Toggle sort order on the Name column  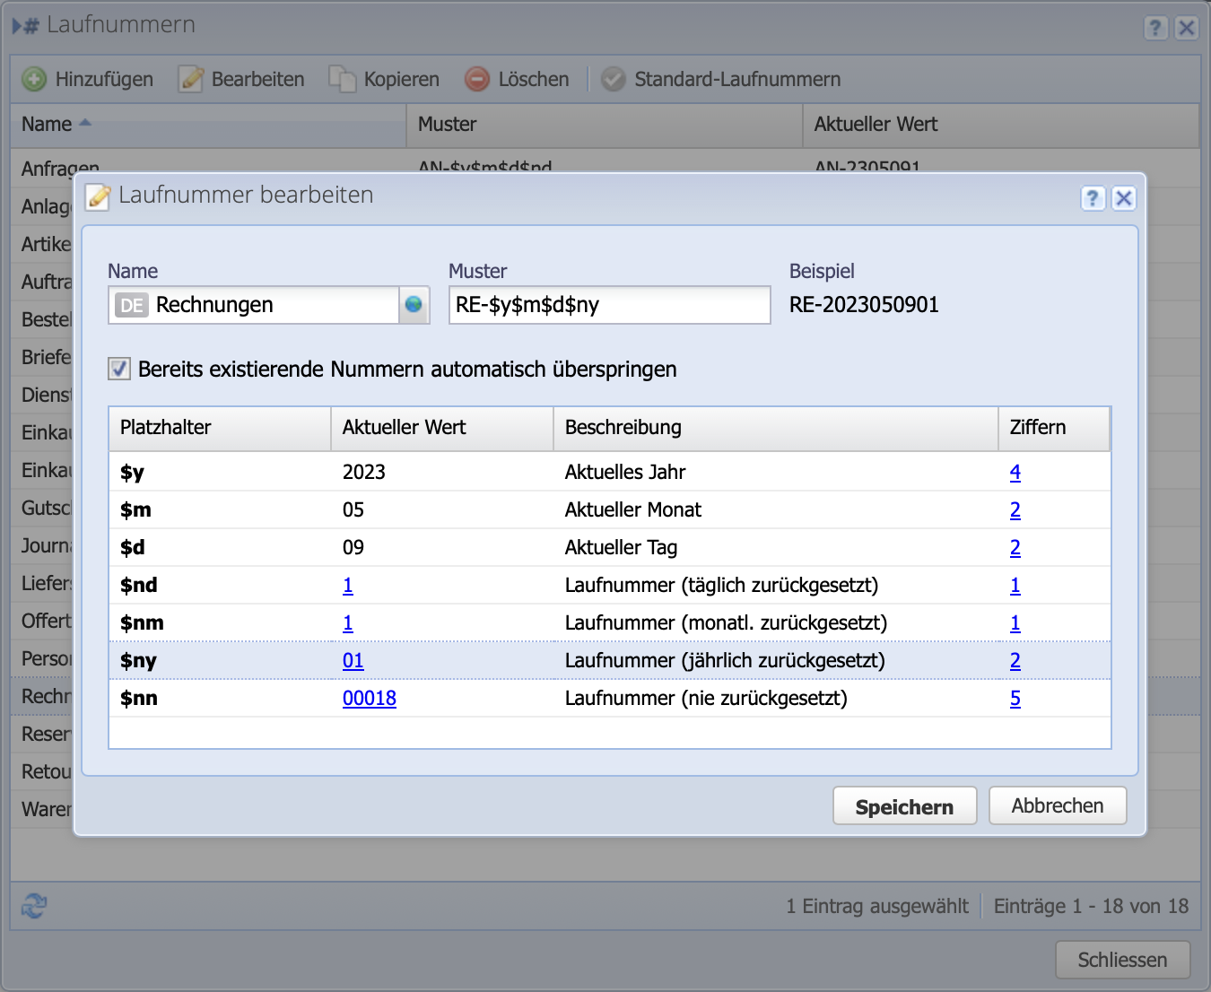(56, 125)
